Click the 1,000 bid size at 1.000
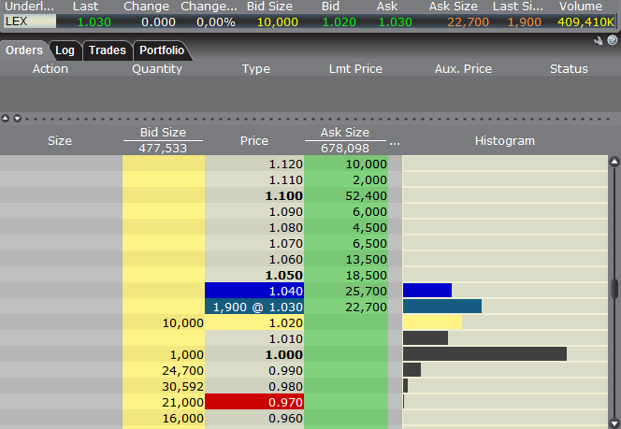 click(x=164, y=354)
